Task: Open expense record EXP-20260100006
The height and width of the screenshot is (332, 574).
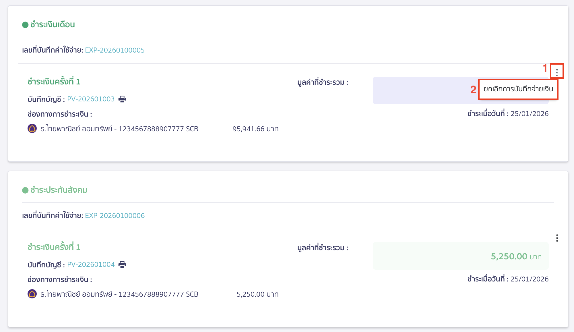Action: 115,216
